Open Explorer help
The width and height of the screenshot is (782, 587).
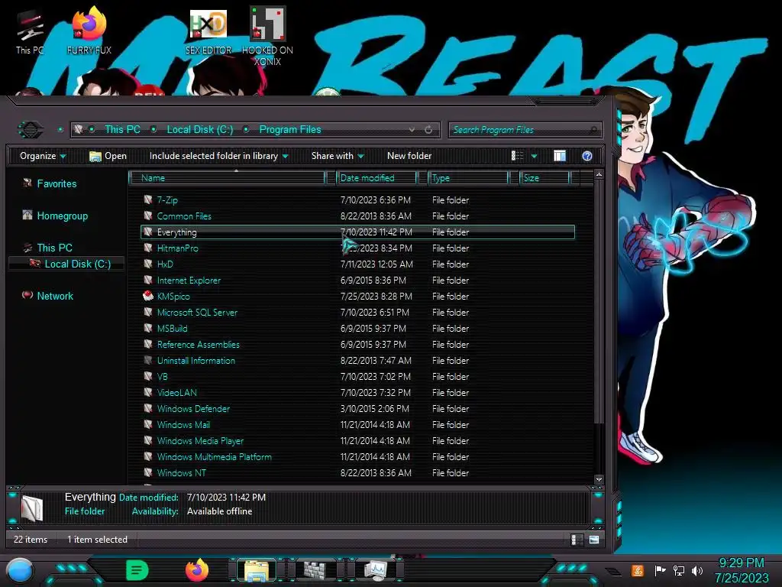587,156
